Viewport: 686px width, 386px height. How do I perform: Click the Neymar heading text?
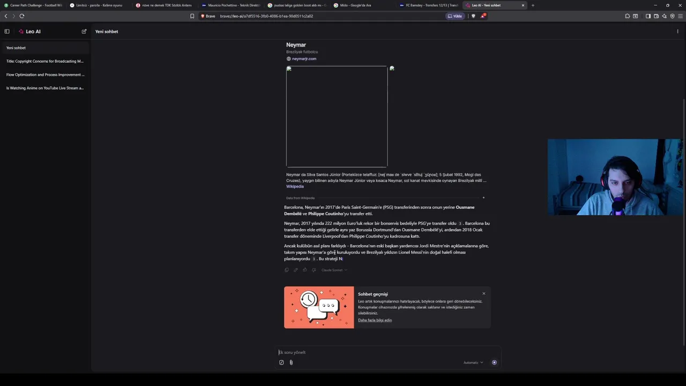296,45
